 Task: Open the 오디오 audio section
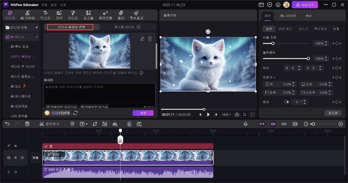click(73, 15)
